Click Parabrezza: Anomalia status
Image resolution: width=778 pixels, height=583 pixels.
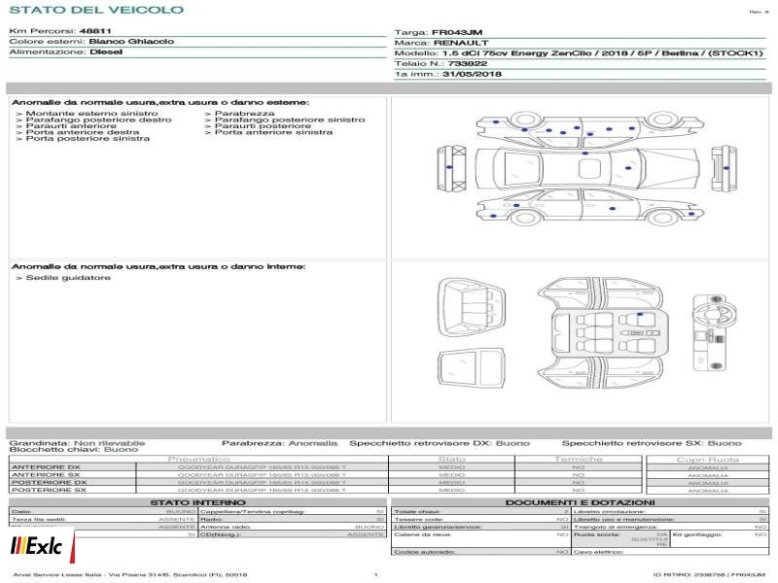point(279,443)
